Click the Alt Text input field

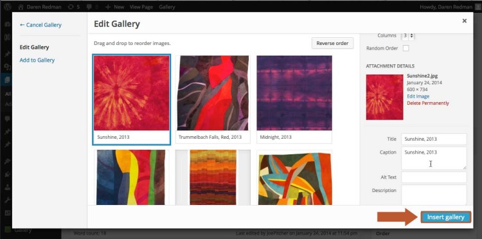click(x=434, y=177)
